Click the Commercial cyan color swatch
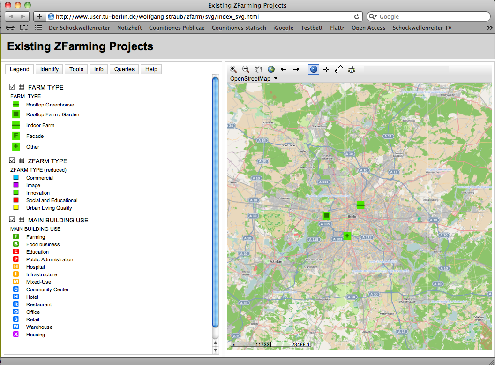The width and height of the screenshot is (495, 365). click(x=16, y=178)
